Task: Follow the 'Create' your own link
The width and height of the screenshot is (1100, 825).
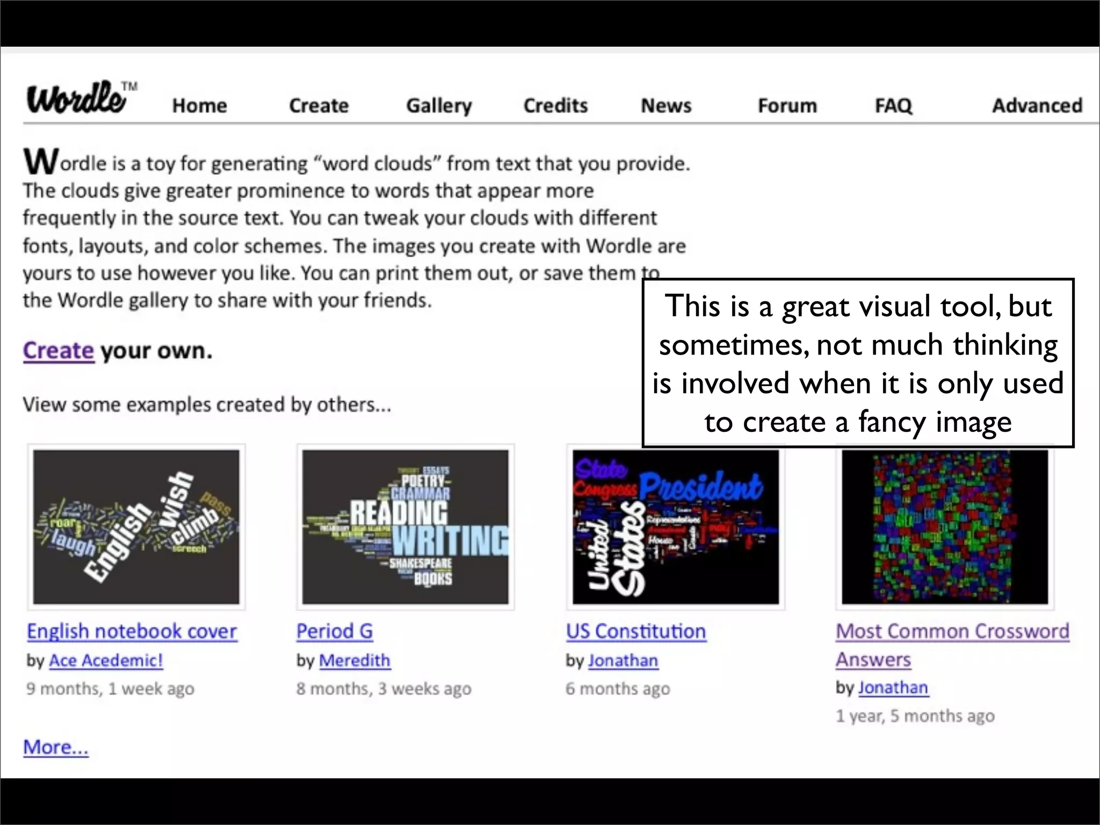Action: [x=59, y=351]
